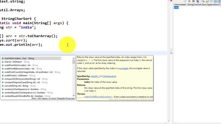Image resolution: width=221 pixels, height=124 pixels.
Task: Click proposal list scroll up arrow
Action: click(x=74, y=58)
